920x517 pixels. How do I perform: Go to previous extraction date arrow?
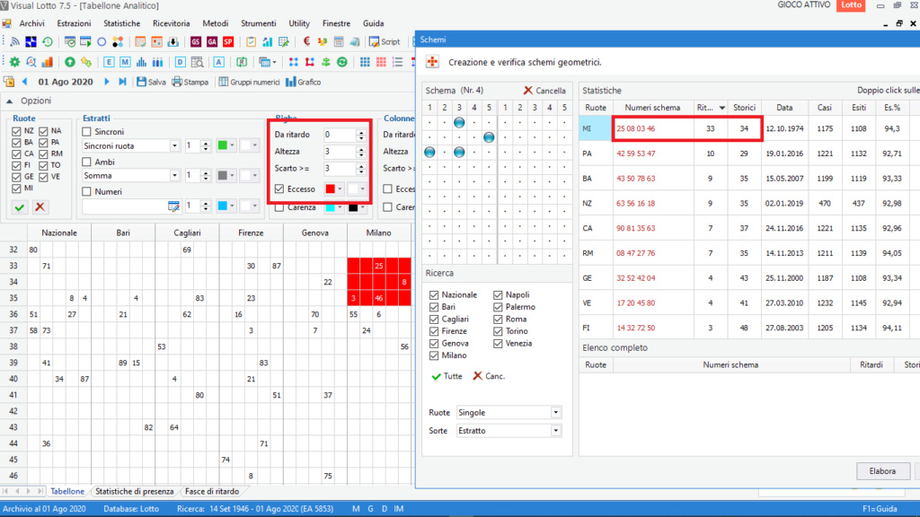tap(24, 82)
